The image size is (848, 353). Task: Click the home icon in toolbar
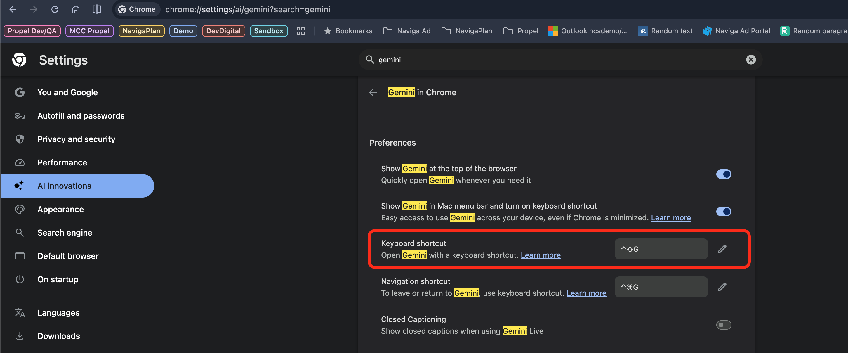(76, 9)
